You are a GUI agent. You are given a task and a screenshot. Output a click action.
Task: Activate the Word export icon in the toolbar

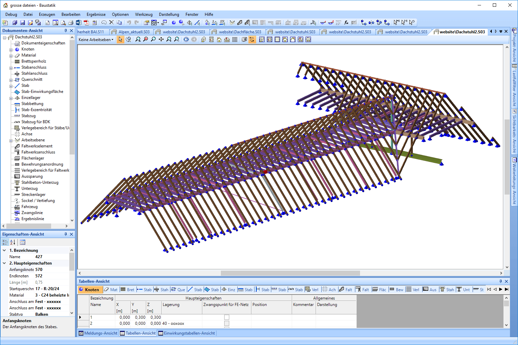pos(78,22)
